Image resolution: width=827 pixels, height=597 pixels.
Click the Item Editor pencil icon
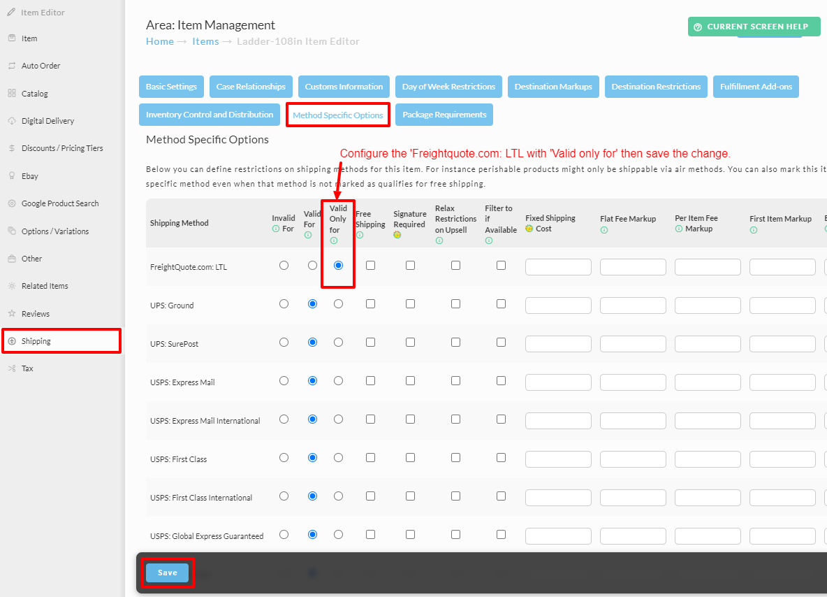pyautogui.click(x=11, y=12)
